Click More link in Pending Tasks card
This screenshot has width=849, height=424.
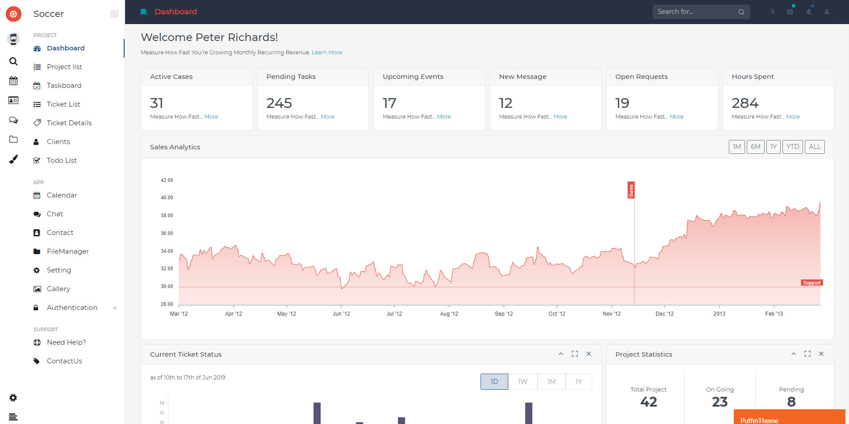coord(327,117)
